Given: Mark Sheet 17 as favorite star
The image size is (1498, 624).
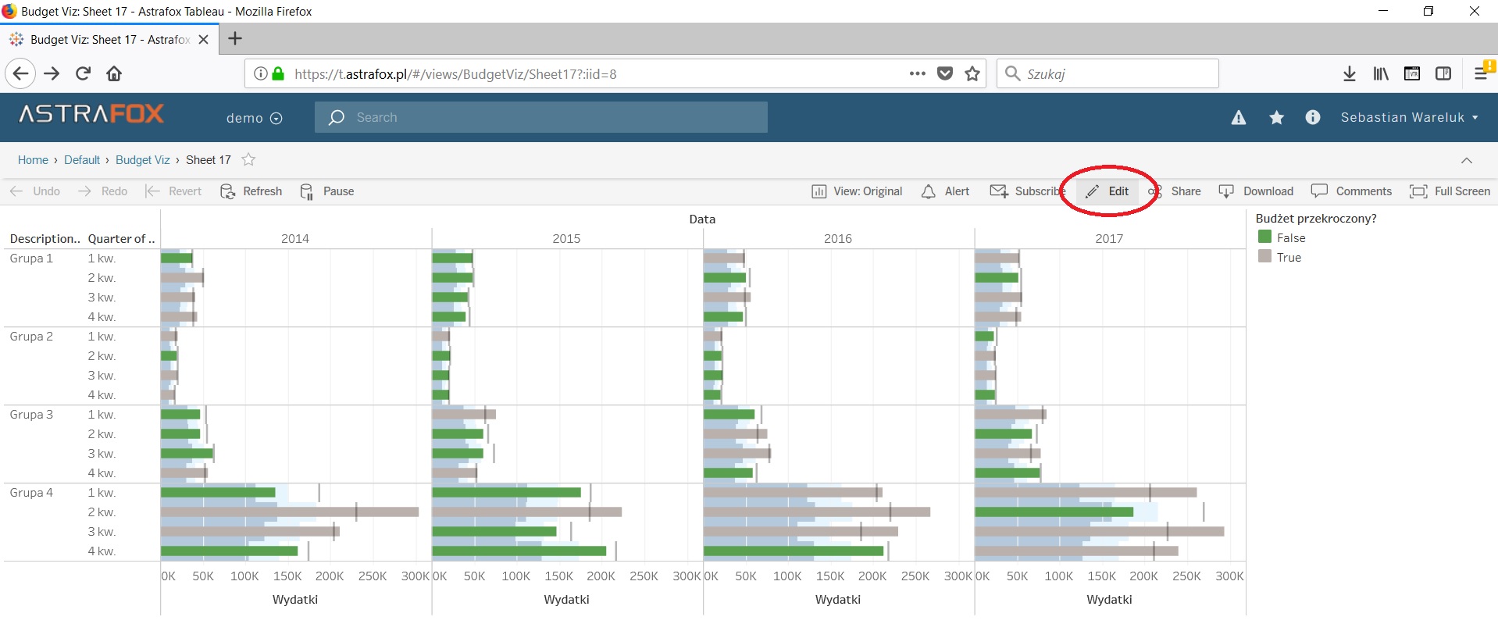Looking at the screenshot, I should (248, 159).
